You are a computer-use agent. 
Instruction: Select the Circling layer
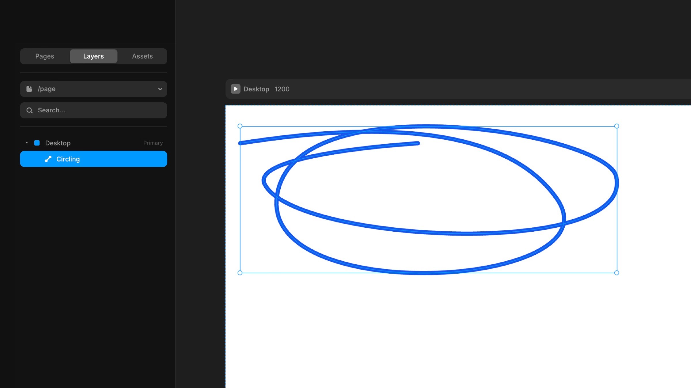94,159
